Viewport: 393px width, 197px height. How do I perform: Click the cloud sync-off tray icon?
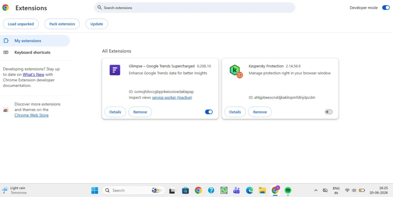click(x=325, y=190)
